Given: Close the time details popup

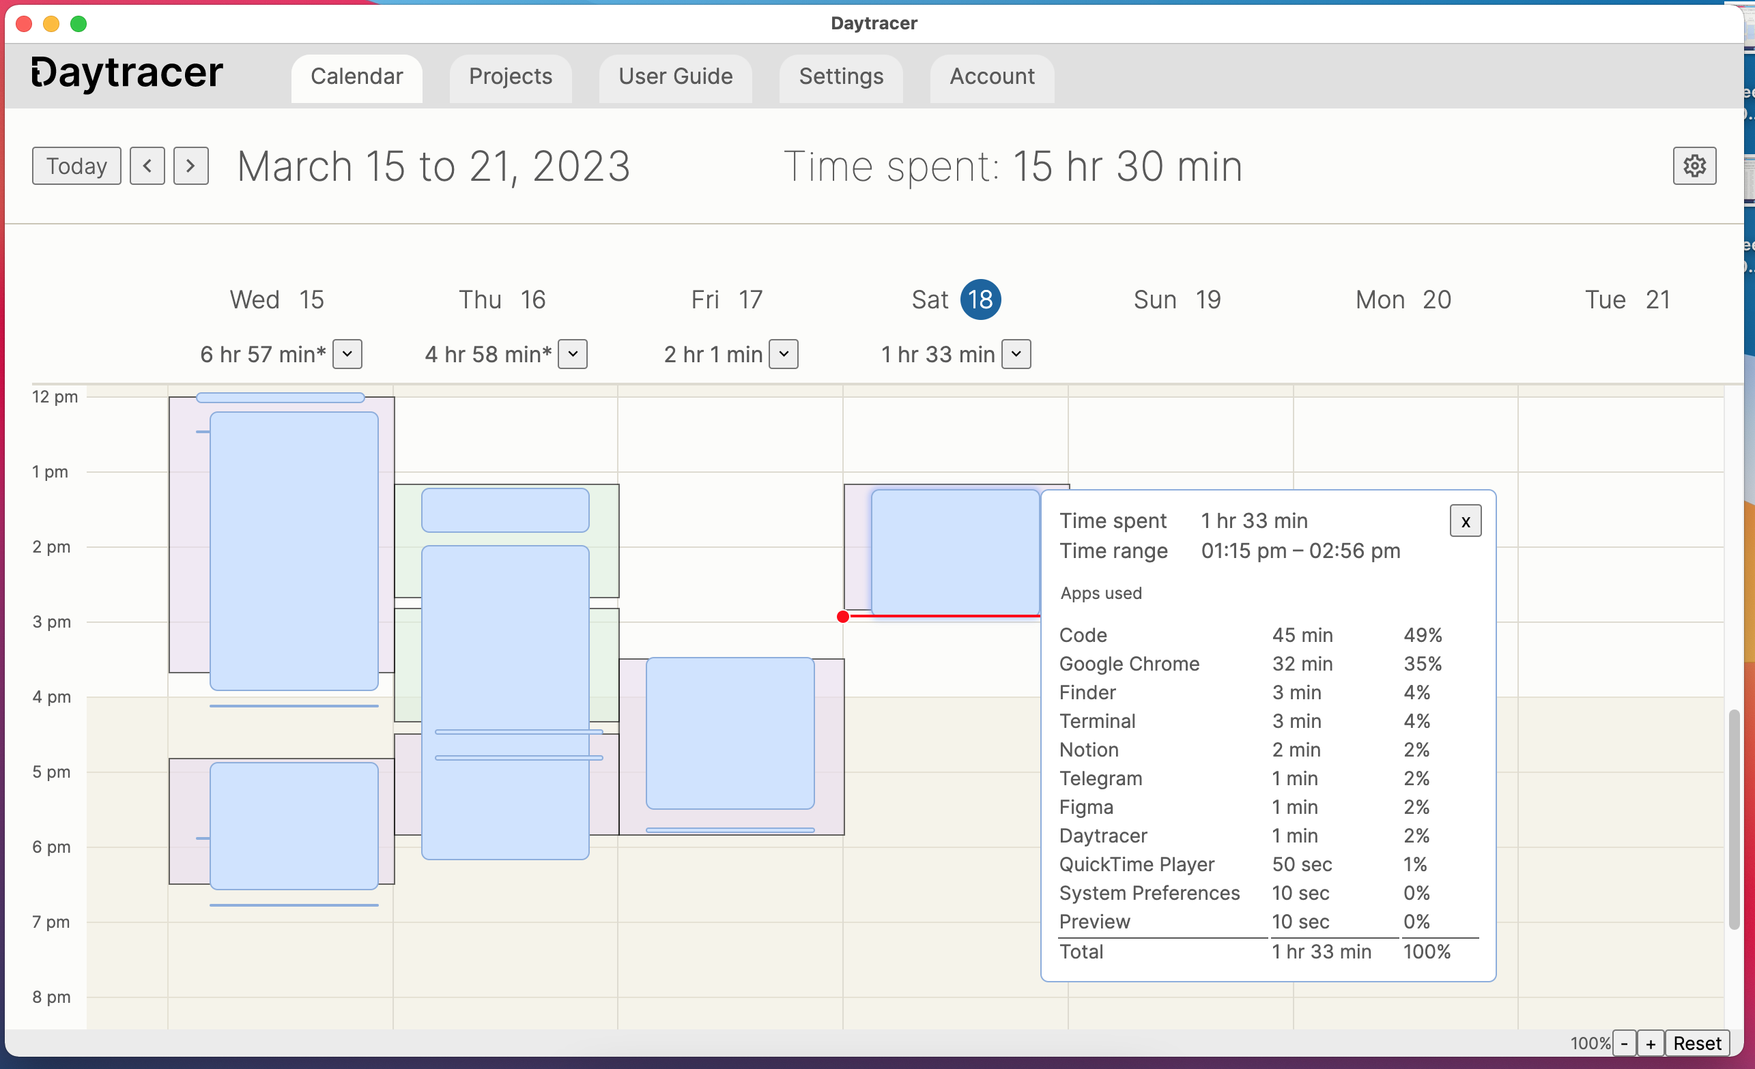Looking at the screenshot, I should 1465,521.
